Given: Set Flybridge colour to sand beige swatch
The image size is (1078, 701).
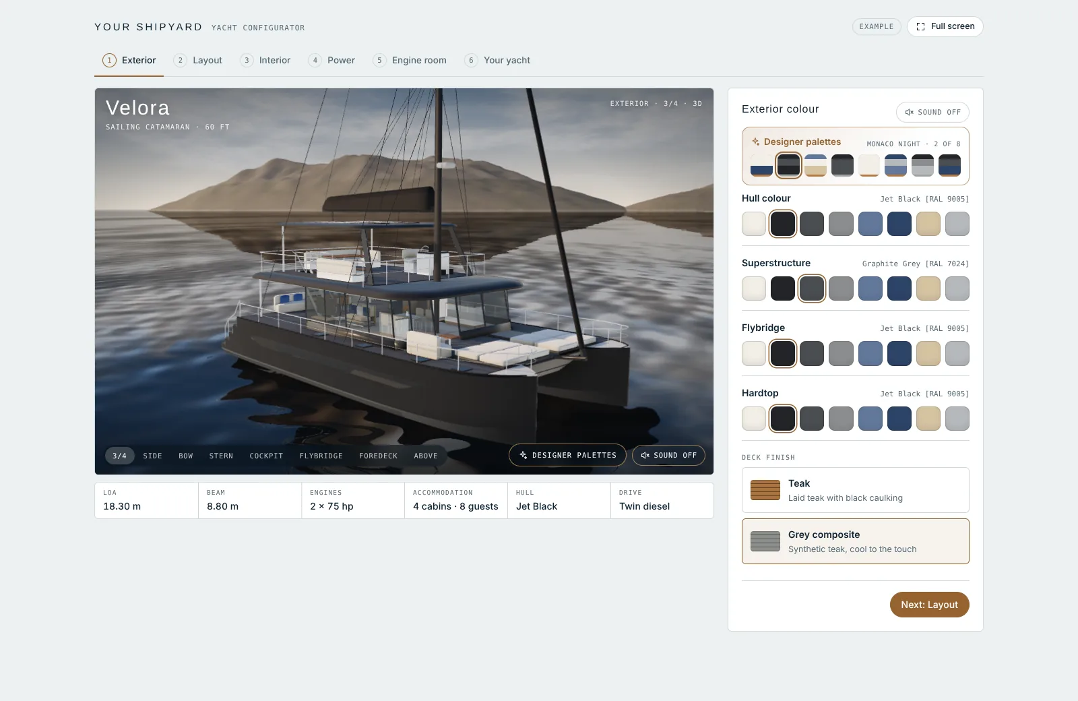Looking at the screenshot, I should (928, 353).
